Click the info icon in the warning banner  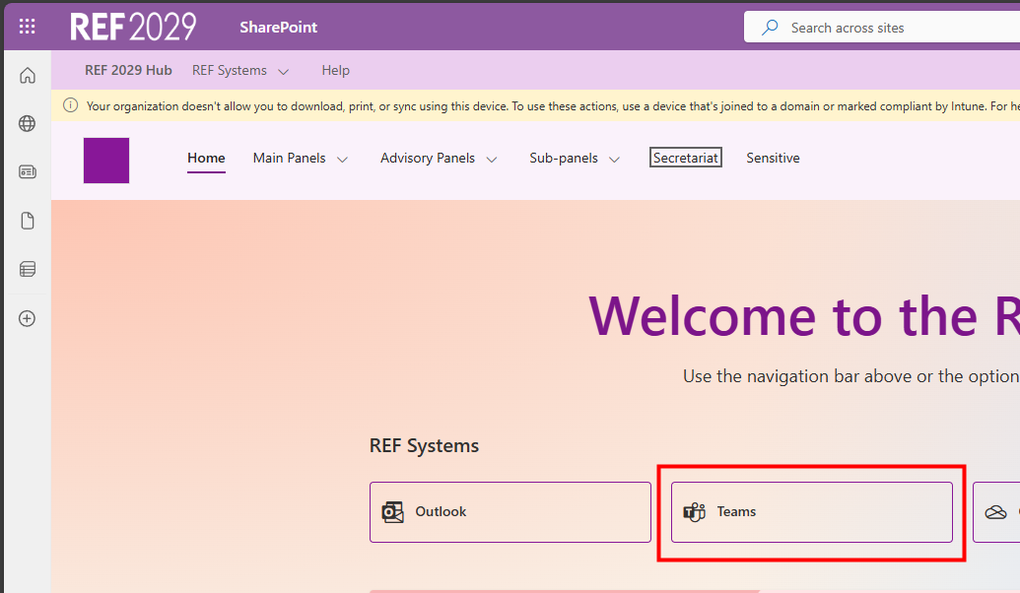pos(70,105)
